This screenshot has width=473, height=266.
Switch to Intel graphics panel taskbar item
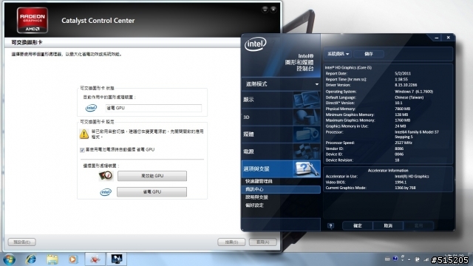pos(117,259)
